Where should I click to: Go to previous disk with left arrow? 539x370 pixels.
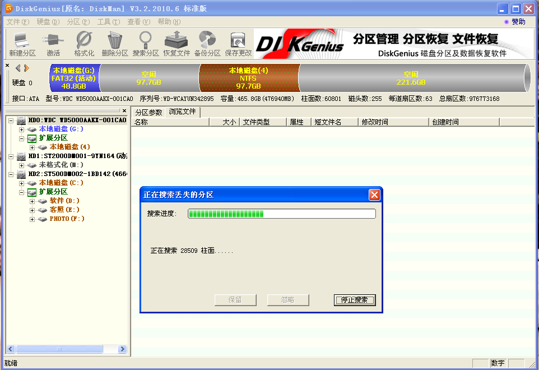18,68
